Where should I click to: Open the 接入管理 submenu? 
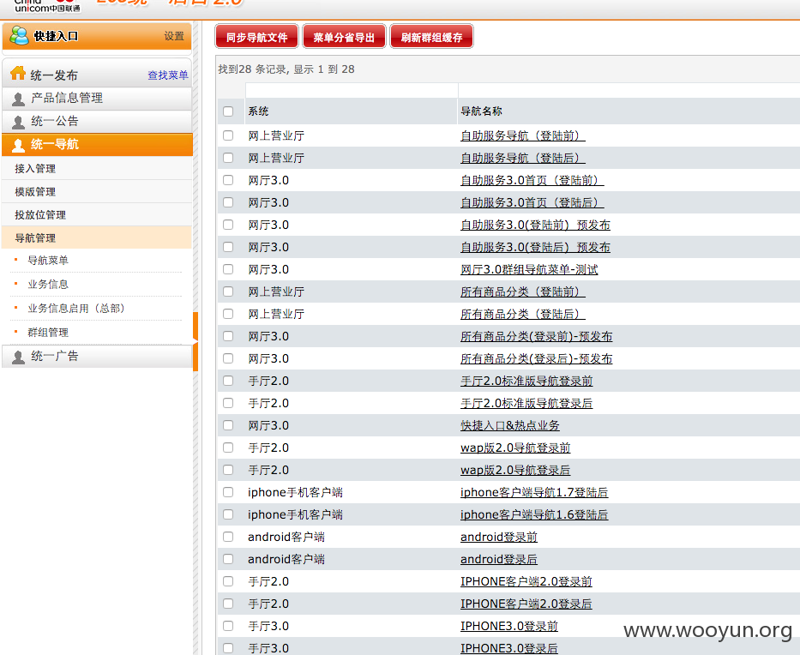coord(97,168)
